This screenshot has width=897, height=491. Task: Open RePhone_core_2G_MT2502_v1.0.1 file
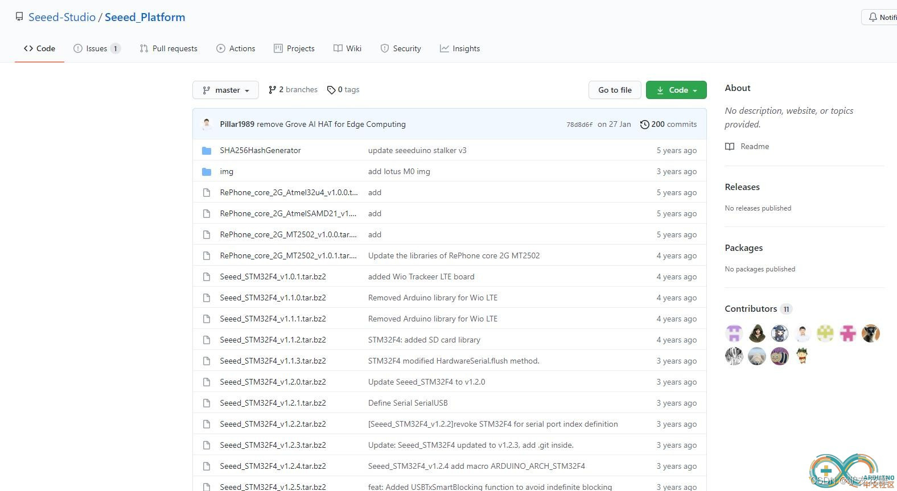point(289,255)
